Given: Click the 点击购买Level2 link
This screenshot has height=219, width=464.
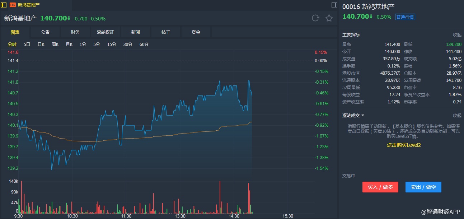Looking at the screenshot, I should pyautogui.click(x=403, y=145).
